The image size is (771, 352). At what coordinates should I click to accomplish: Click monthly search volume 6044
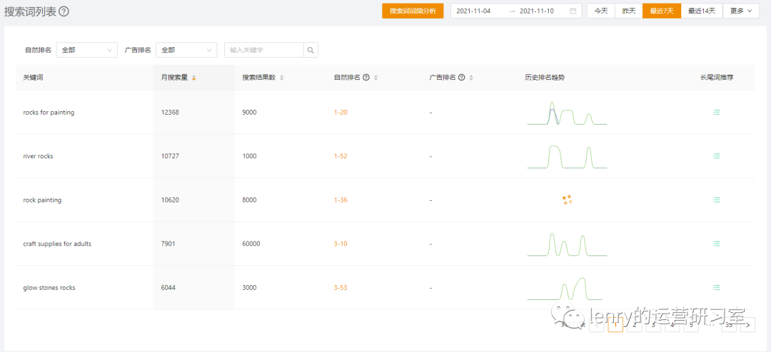coord(168,287)
